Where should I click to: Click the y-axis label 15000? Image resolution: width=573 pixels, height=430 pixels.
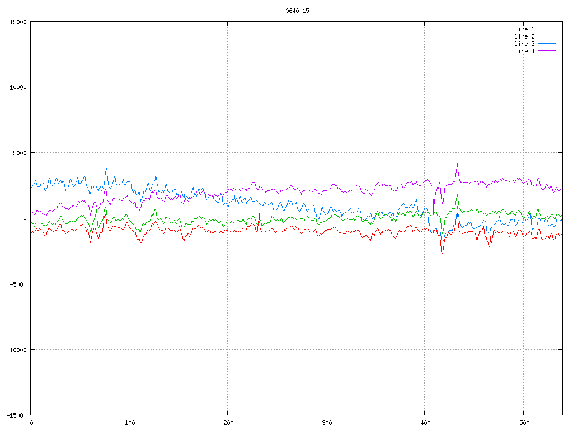coord(18,22)
